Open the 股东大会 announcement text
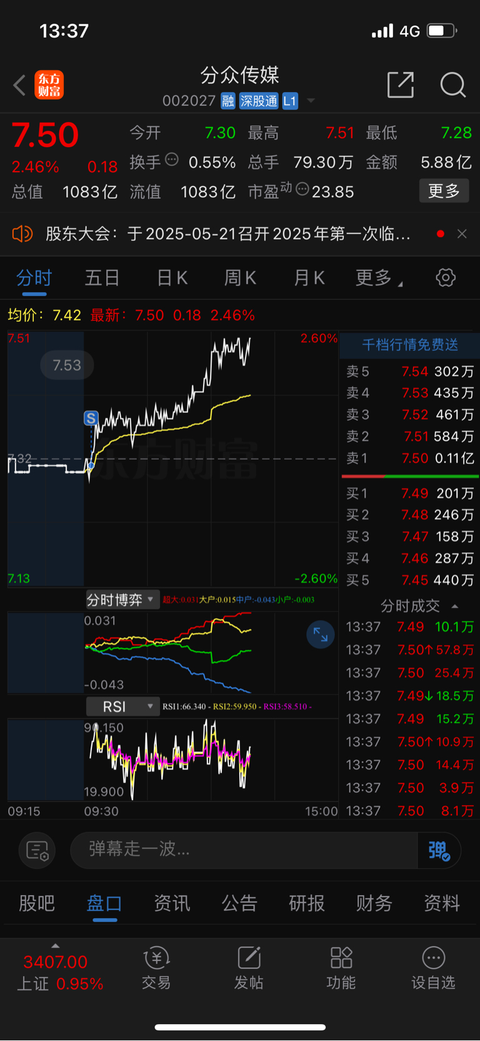Image resolution: width=480 pixels, height=1041 pixels. pyautogui.click(x=228, y=234)
